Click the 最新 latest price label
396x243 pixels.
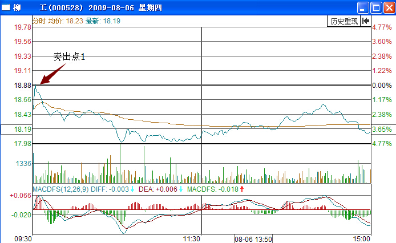(x=93, y=21)
